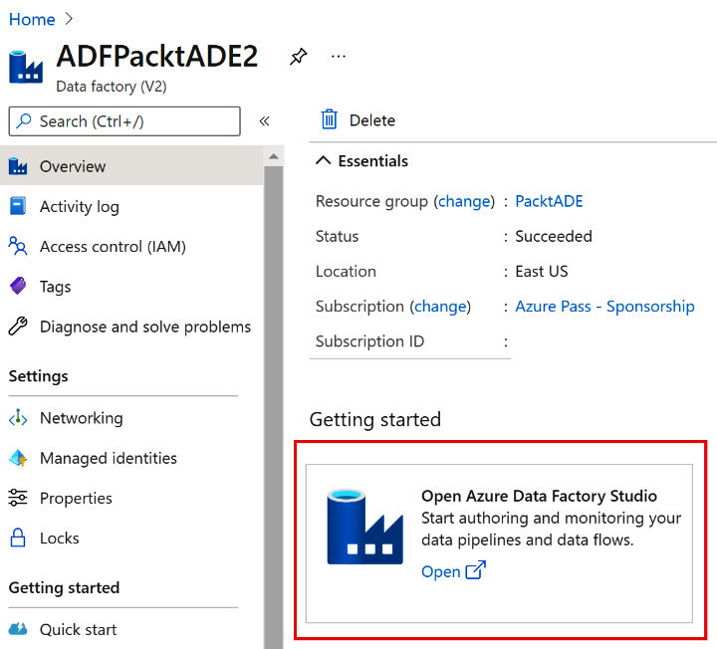The height and width of the screenshot is (649, 717).
Task: Open the Properties settings page
Action: tap(76, 498)
